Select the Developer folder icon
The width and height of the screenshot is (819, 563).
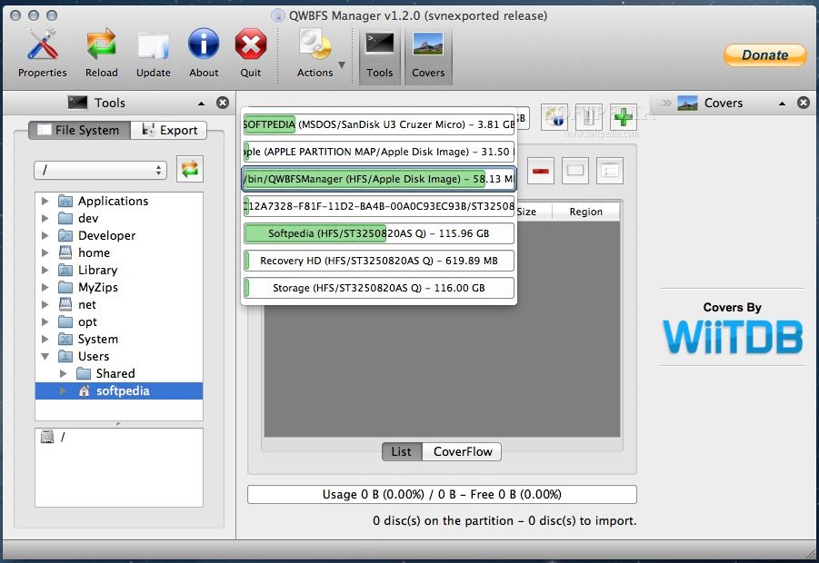click(x=65, y=235)
